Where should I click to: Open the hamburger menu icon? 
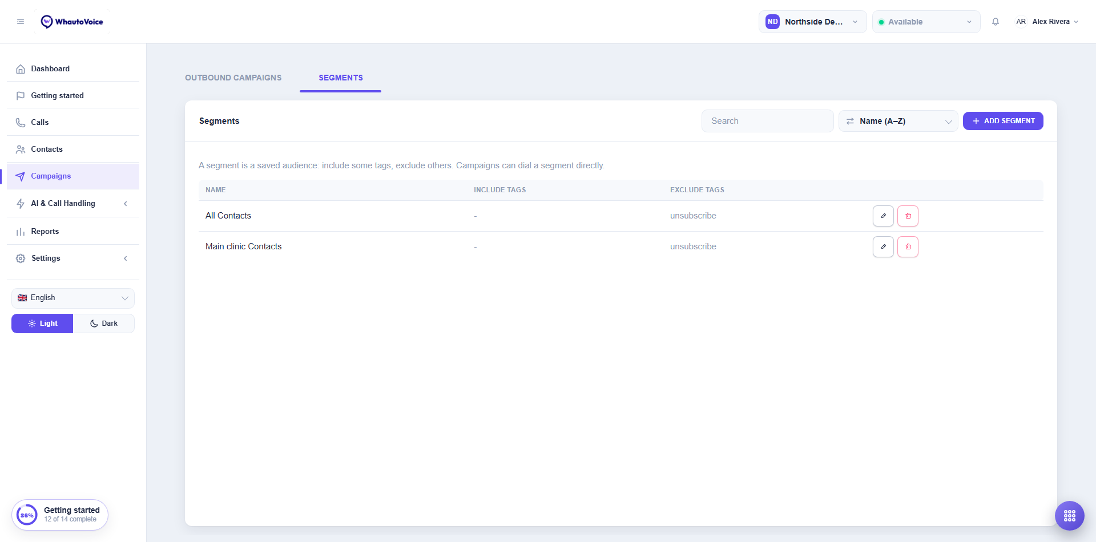point(21,22)
